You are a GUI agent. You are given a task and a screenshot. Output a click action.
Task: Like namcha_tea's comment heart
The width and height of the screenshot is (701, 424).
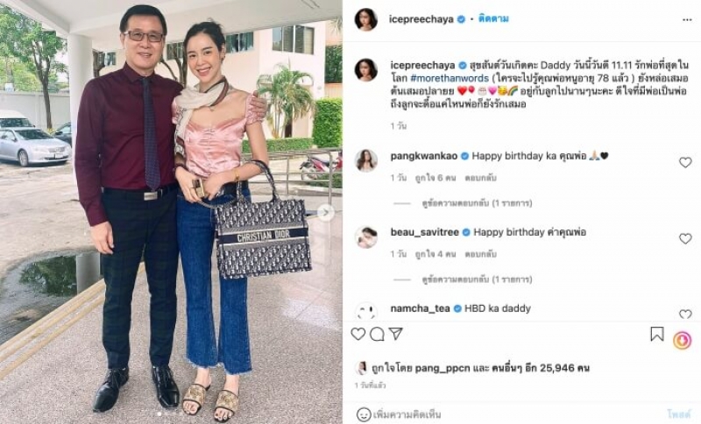click(x=685, y=314)
